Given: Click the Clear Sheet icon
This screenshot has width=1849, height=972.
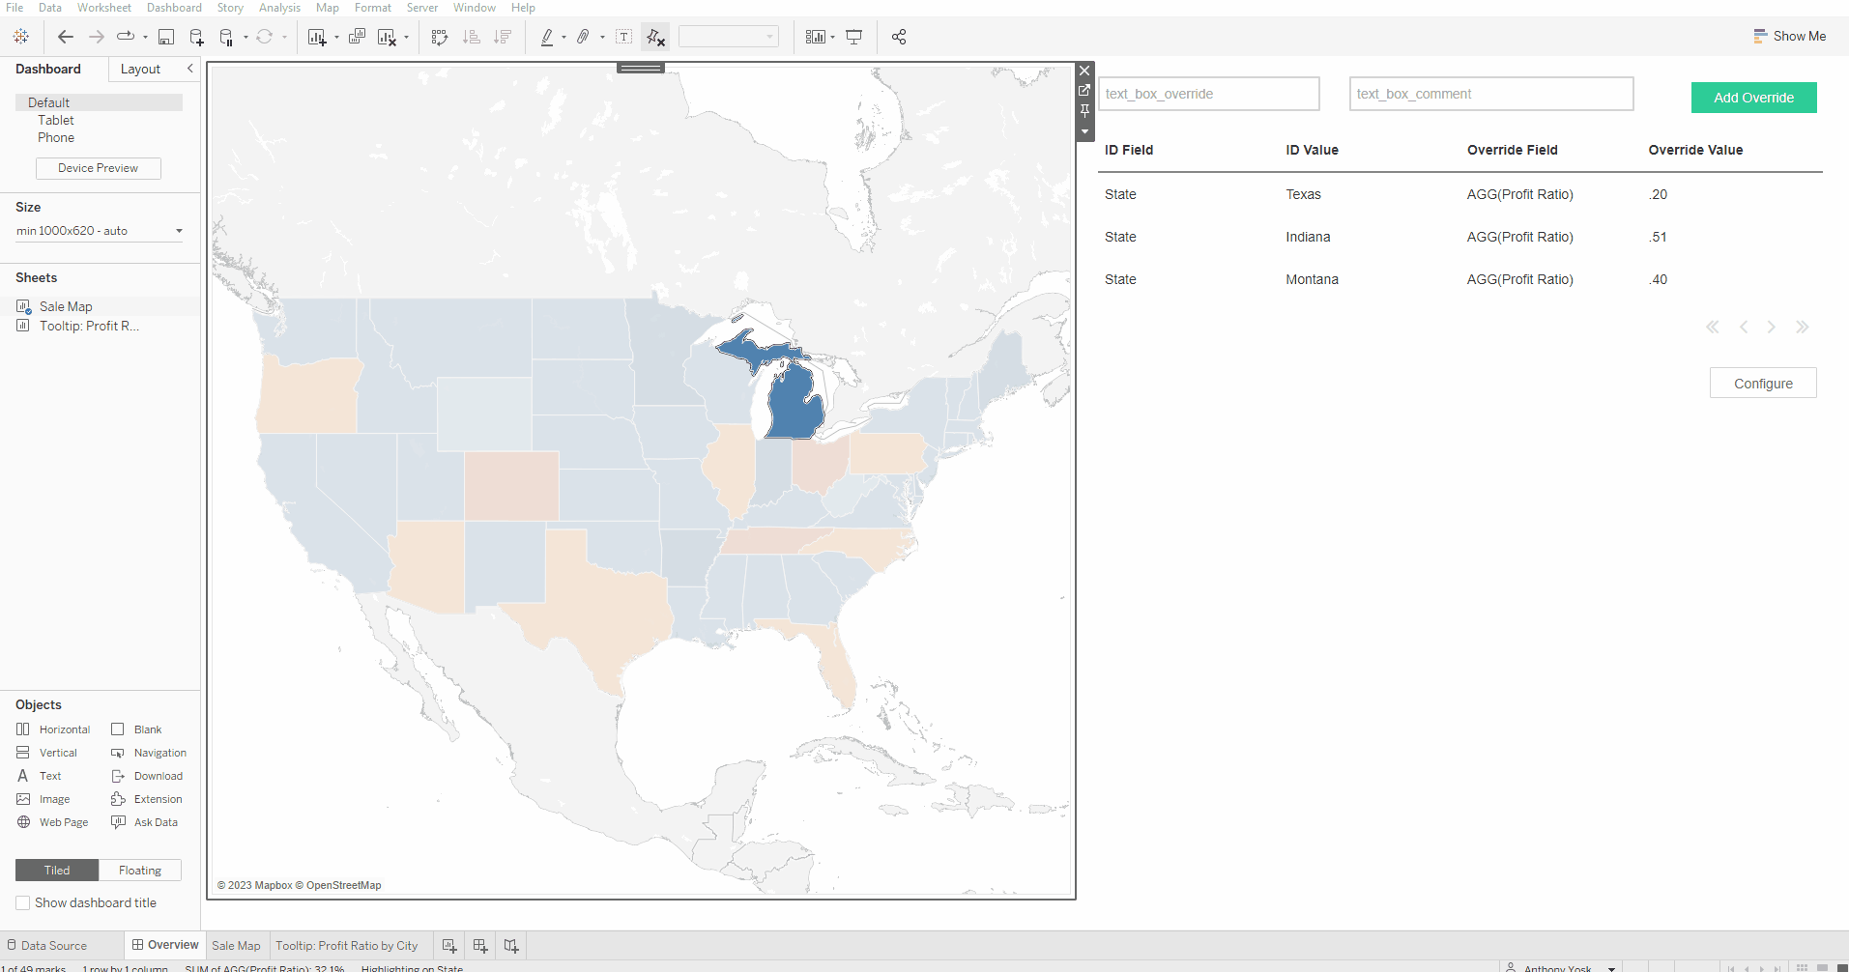Looking at the screenshot, I should pyautogui.click(x=388, y=37).
